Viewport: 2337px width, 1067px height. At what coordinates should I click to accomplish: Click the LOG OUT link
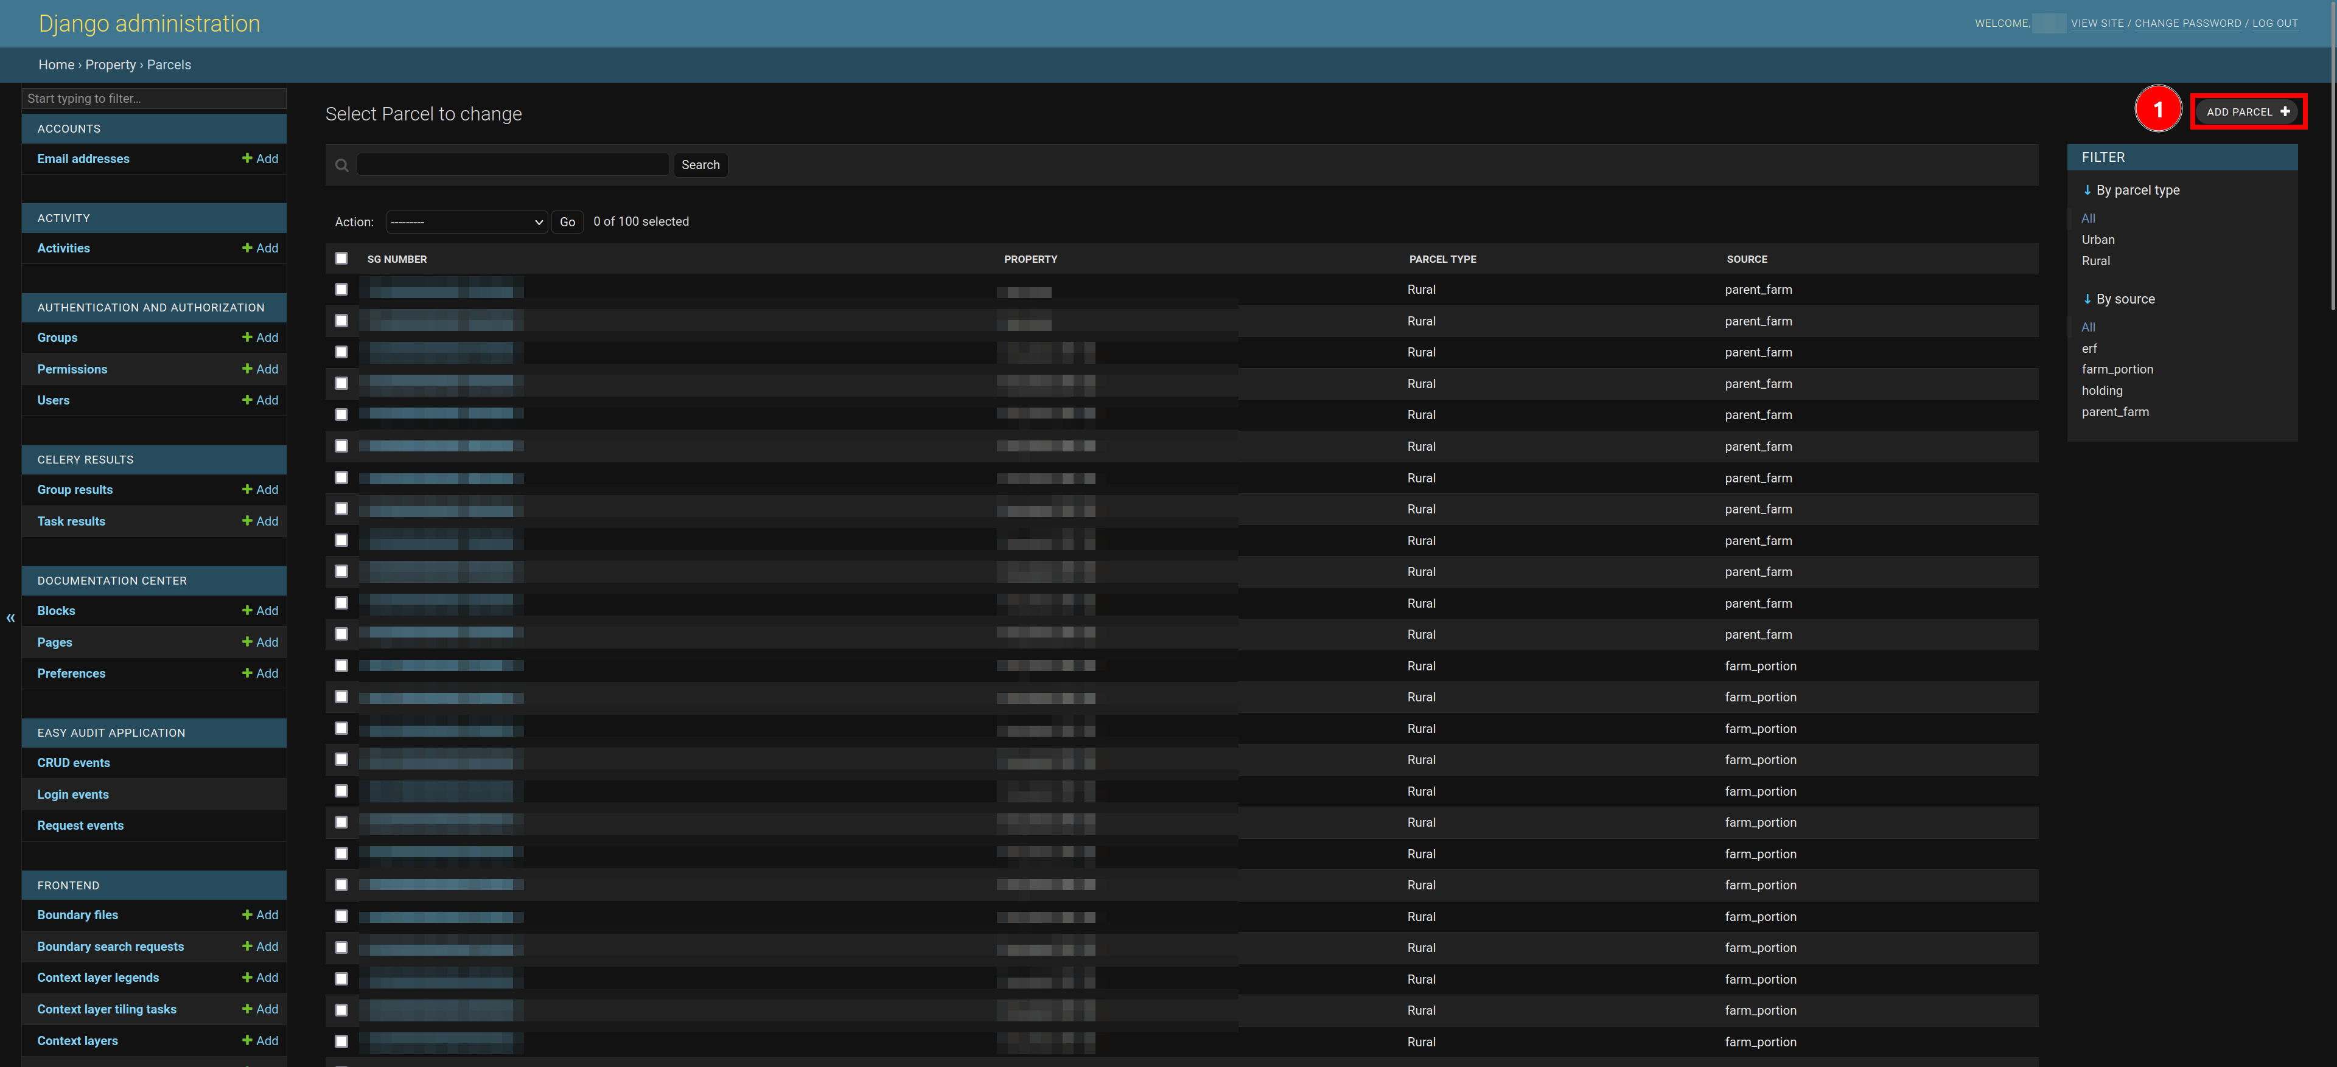(2274, 24)
